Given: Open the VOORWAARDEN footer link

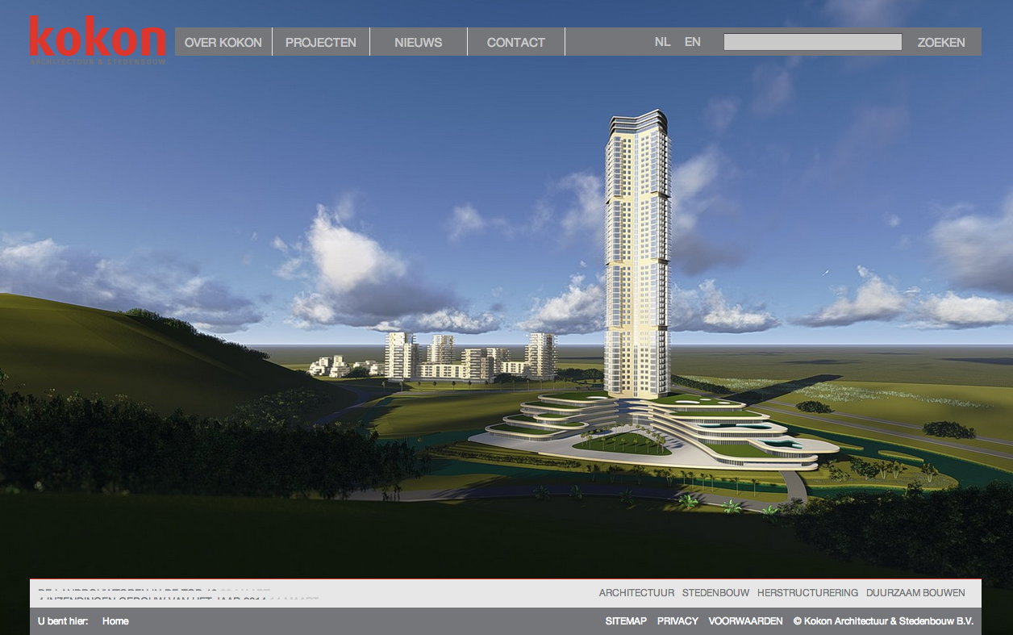Looking at the screenshot, I should (745, 621).
